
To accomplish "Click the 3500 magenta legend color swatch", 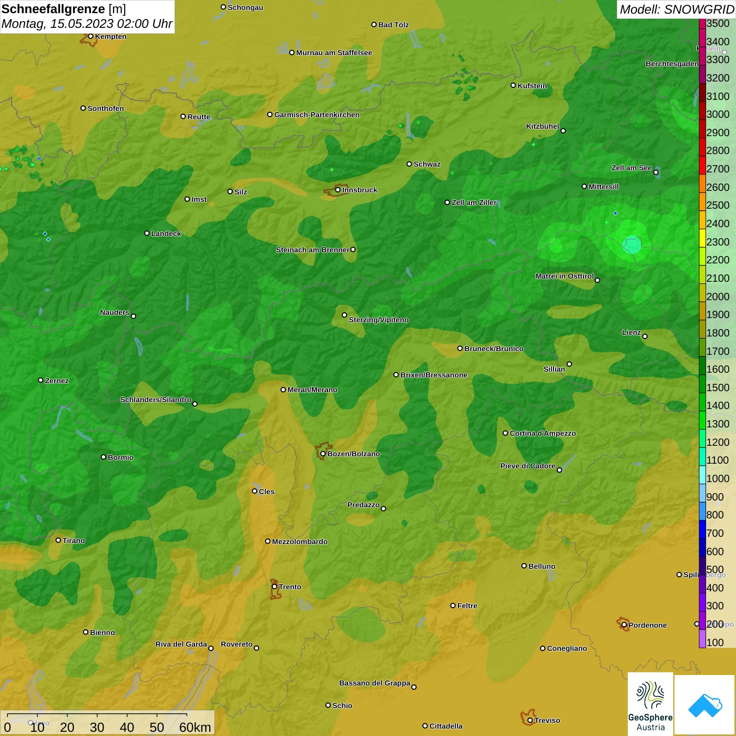I will click(702, 24).
